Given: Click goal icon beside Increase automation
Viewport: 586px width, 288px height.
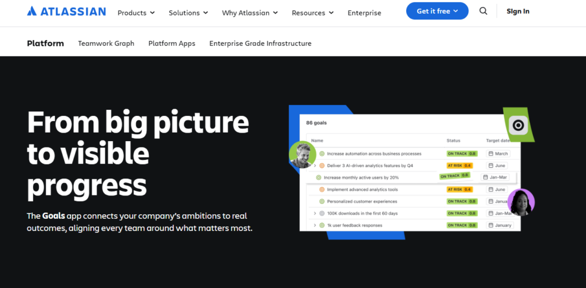Looking at the screenshot, I should [322, 154].
